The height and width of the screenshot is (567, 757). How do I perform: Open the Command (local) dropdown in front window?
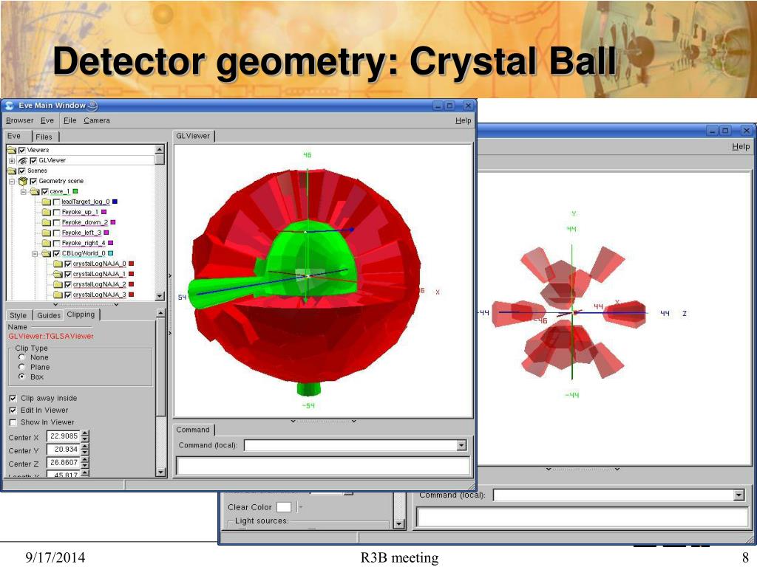[x=461, y=445]
